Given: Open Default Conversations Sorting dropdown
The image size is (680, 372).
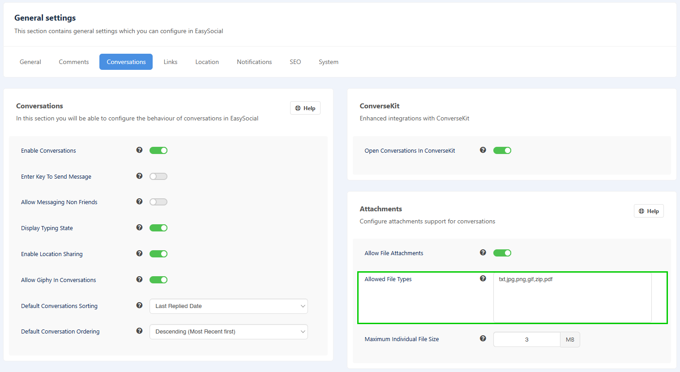Looking at the screenshot, I should click(x=228, y=306).
